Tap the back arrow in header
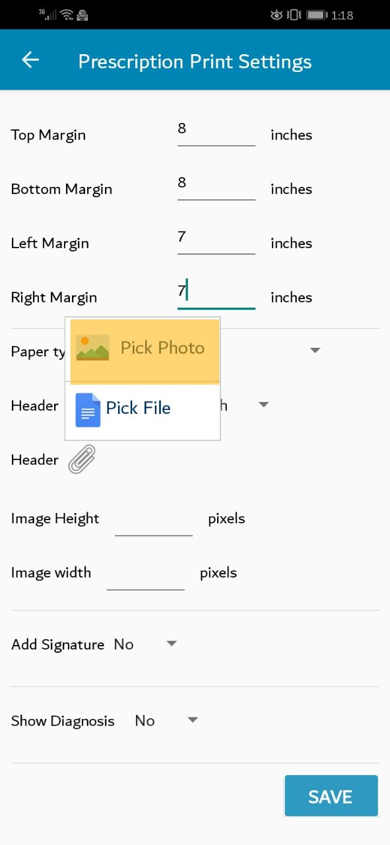 coord(30,60)
